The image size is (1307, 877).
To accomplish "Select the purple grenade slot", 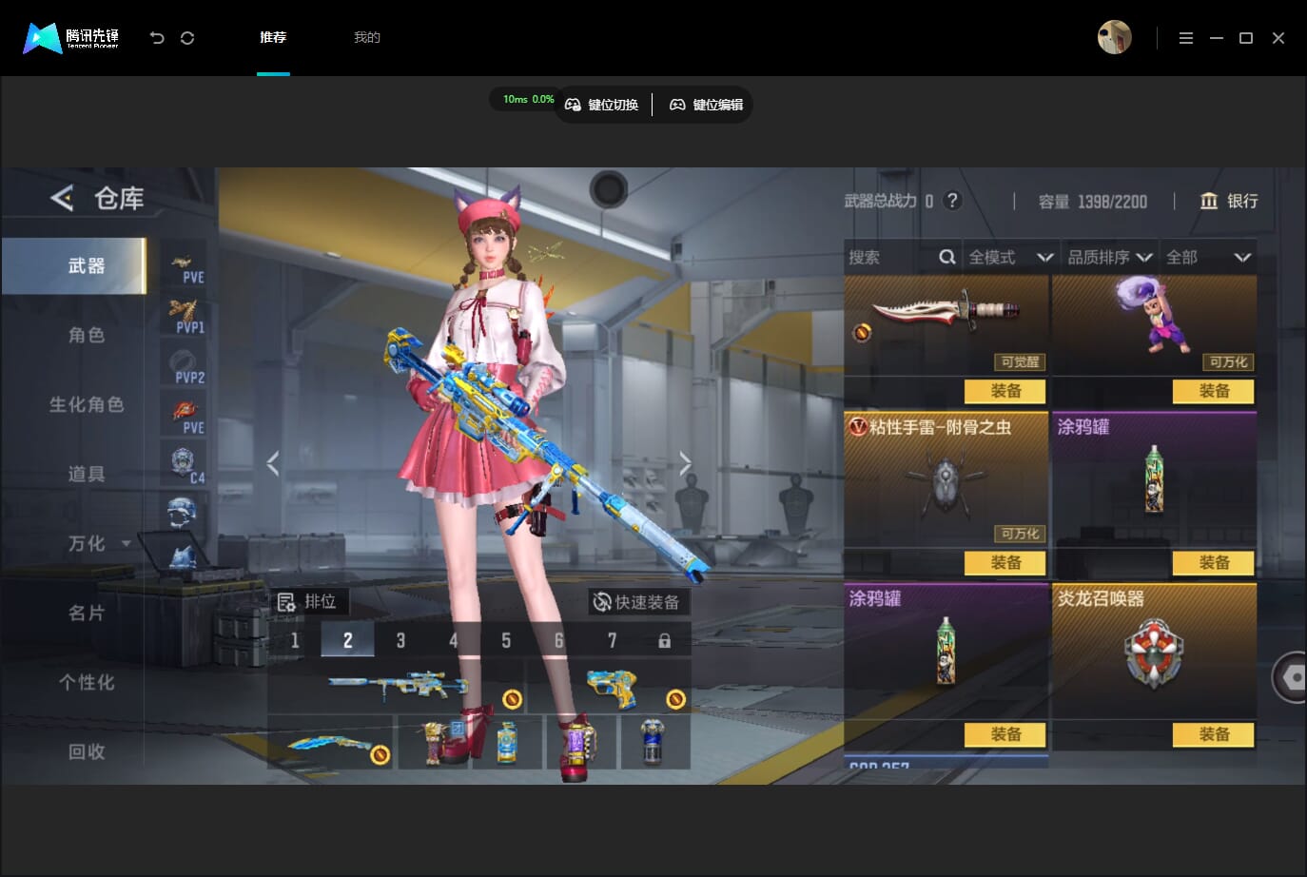I will click(580, 742).
